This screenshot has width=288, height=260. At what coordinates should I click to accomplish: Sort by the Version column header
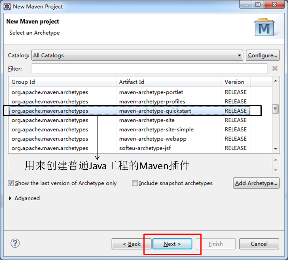click(236, 82)
